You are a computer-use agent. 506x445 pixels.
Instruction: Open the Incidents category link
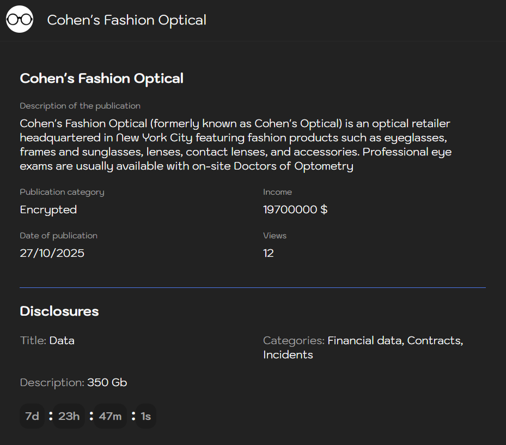coord(288,354)
